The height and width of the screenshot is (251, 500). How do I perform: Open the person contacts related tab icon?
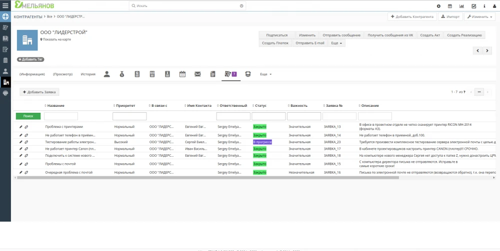(107, 74)
